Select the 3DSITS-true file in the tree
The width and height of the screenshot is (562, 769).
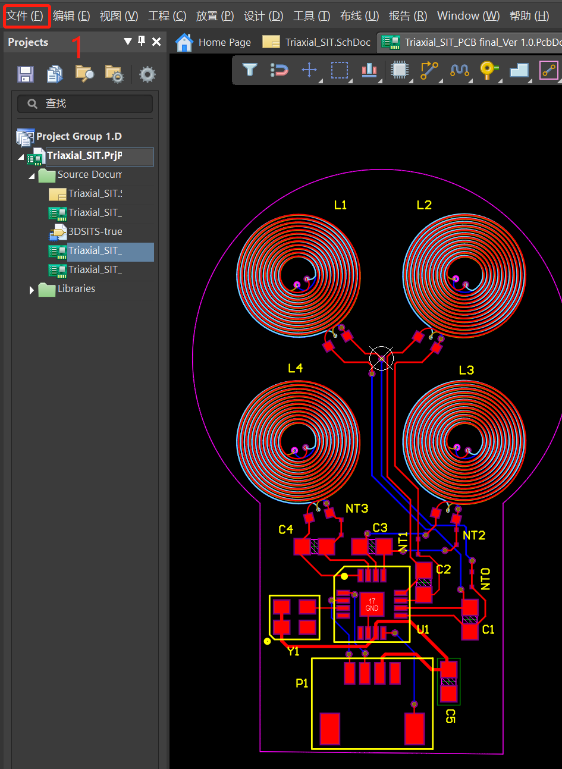(x=95, y=232)
